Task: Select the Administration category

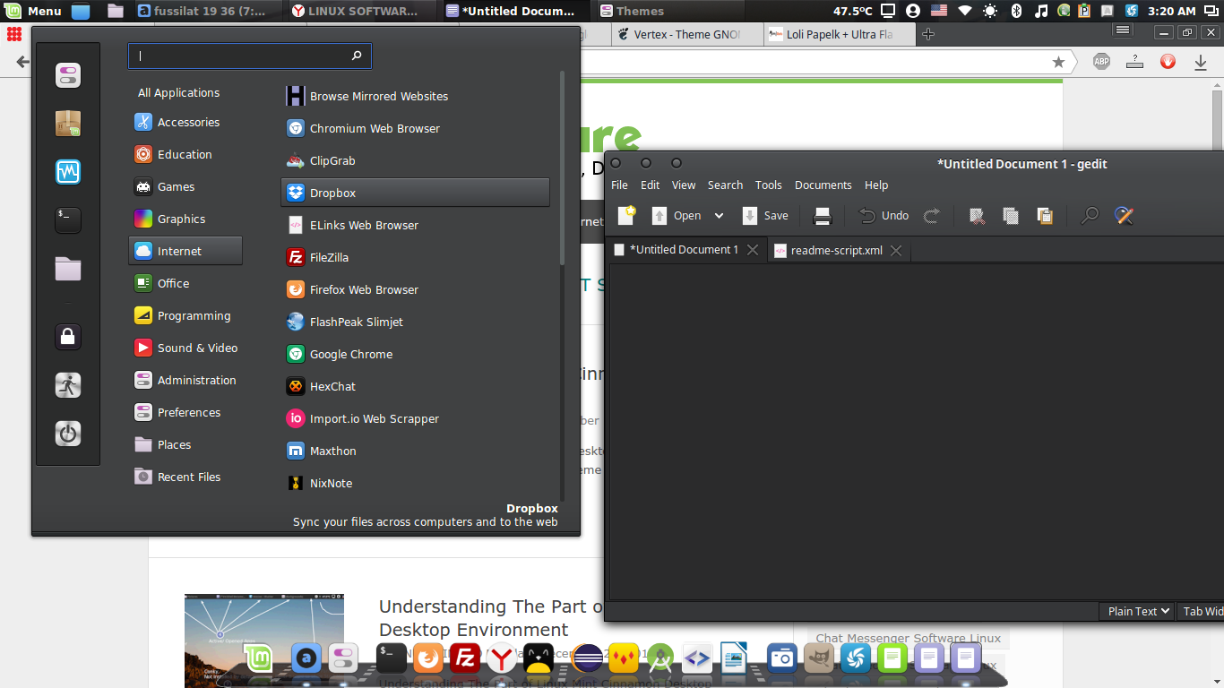Action: tap(185, 380)
